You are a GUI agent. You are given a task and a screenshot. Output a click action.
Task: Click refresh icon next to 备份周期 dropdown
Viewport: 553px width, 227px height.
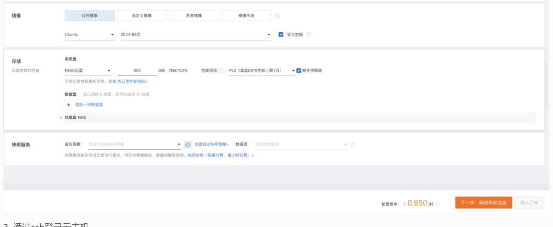click(x=188, y=145)
